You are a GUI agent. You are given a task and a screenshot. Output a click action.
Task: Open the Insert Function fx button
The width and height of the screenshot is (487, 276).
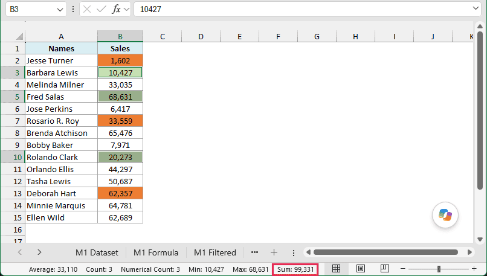tap(116, 9)
